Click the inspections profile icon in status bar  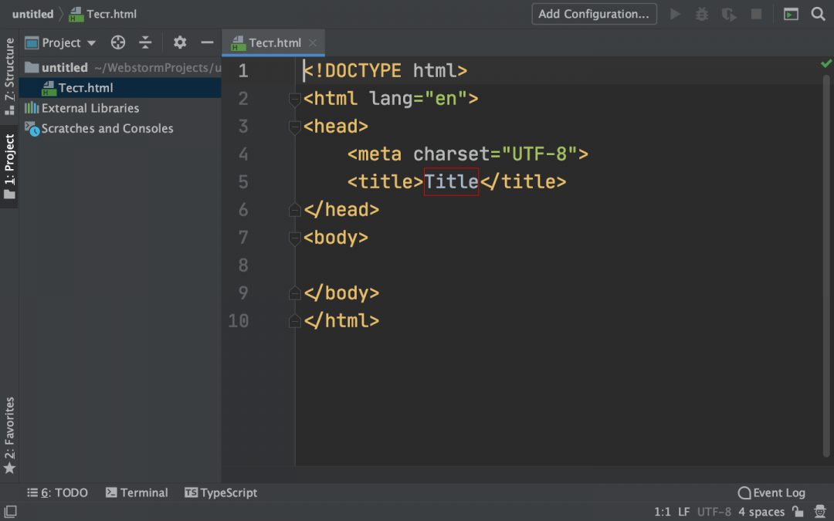819,512
